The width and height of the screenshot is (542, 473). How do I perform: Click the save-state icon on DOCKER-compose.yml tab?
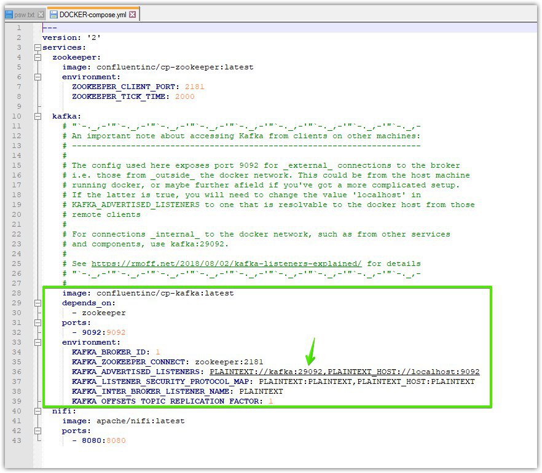pyautogui.click(x=53, y=15)
